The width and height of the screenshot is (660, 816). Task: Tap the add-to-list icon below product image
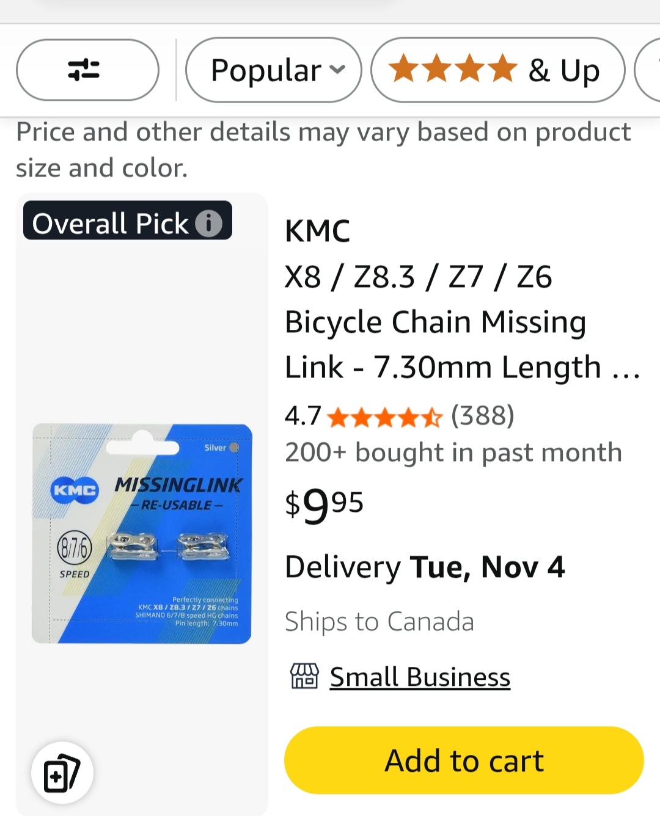pos(62,773)
